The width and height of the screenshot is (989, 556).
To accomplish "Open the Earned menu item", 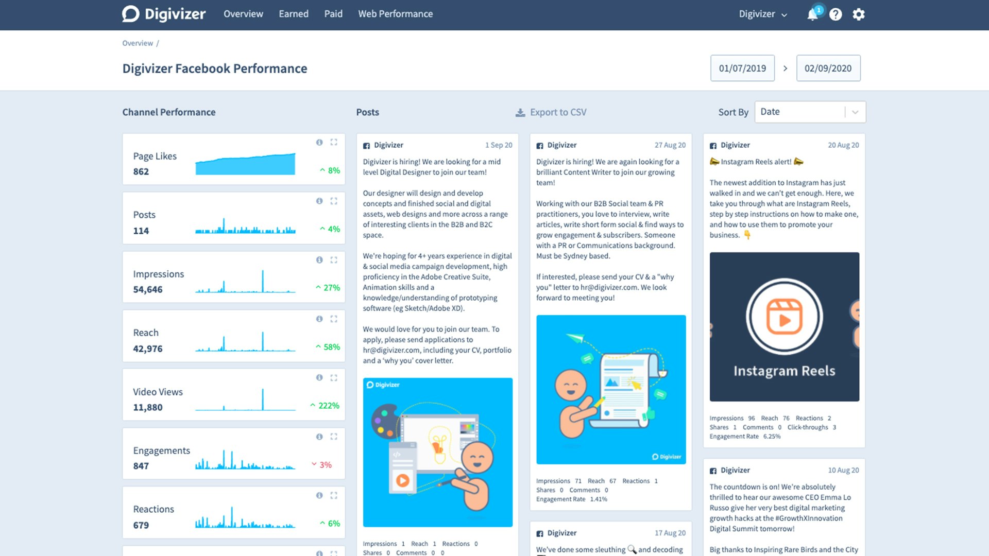I will (294, 14).
